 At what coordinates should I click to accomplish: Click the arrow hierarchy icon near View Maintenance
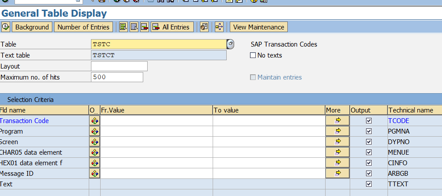tap(219, 27)
